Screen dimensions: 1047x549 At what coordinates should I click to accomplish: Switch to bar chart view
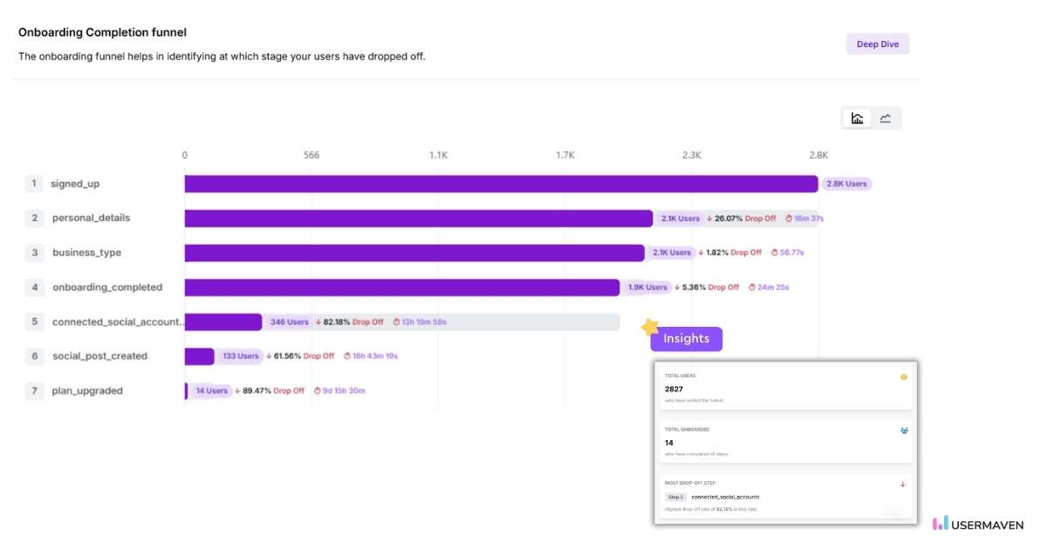(x=857, y=119)
